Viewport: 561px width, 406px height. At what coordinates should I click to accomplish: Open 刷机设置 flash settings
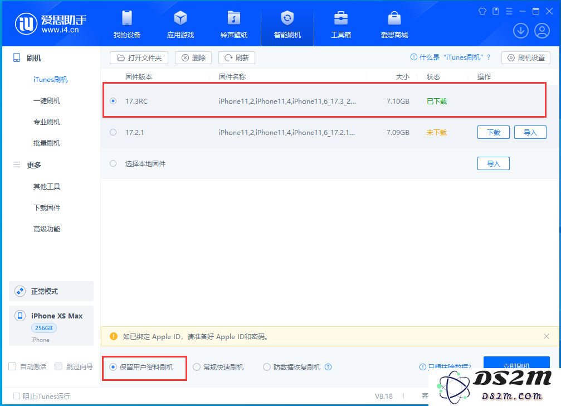click(x=525, y=57)
